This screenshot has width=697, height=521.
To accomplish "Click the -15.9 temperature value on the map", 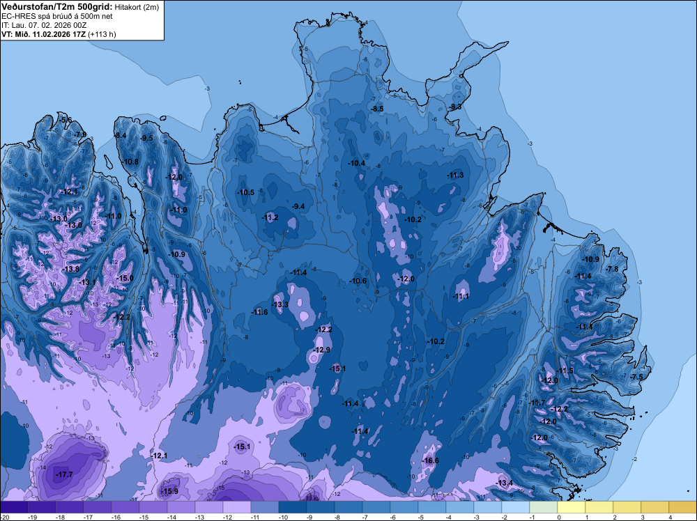I will coord(169,491).
